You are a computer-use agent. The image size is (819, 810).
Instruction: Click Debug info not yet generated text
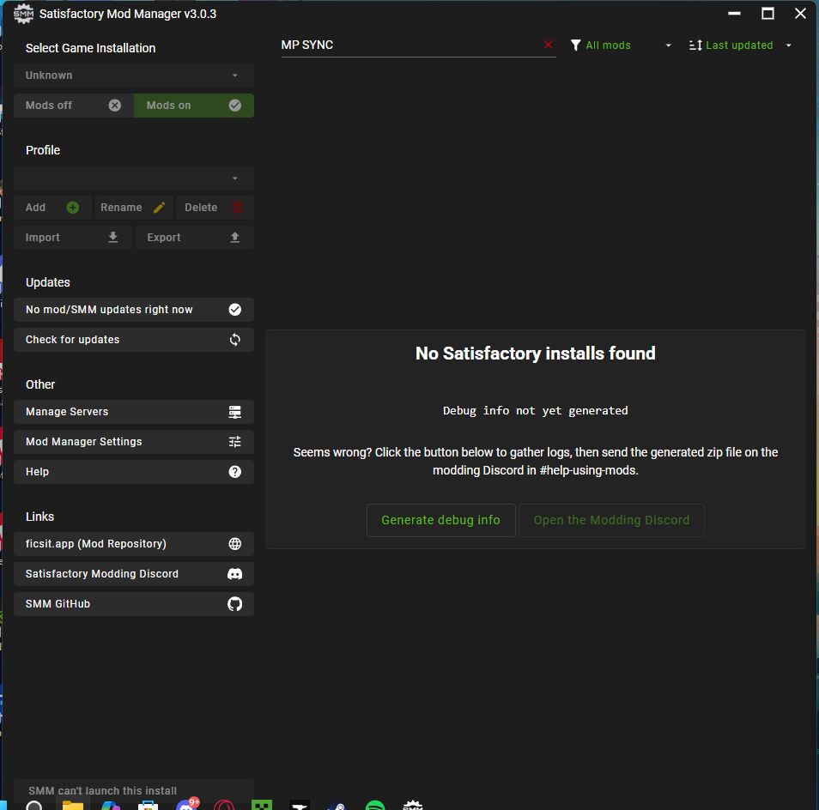[536, 411]
